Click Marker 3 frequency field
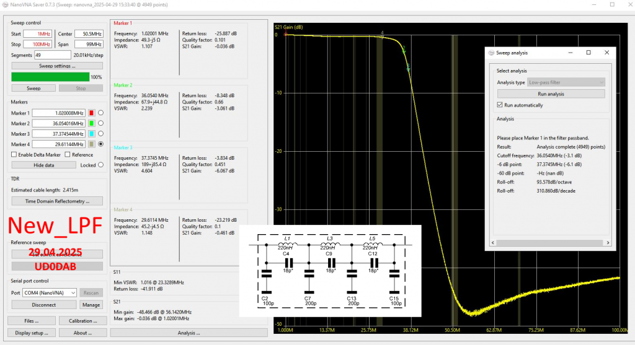 pyautogui.click(x=59, y=134)
